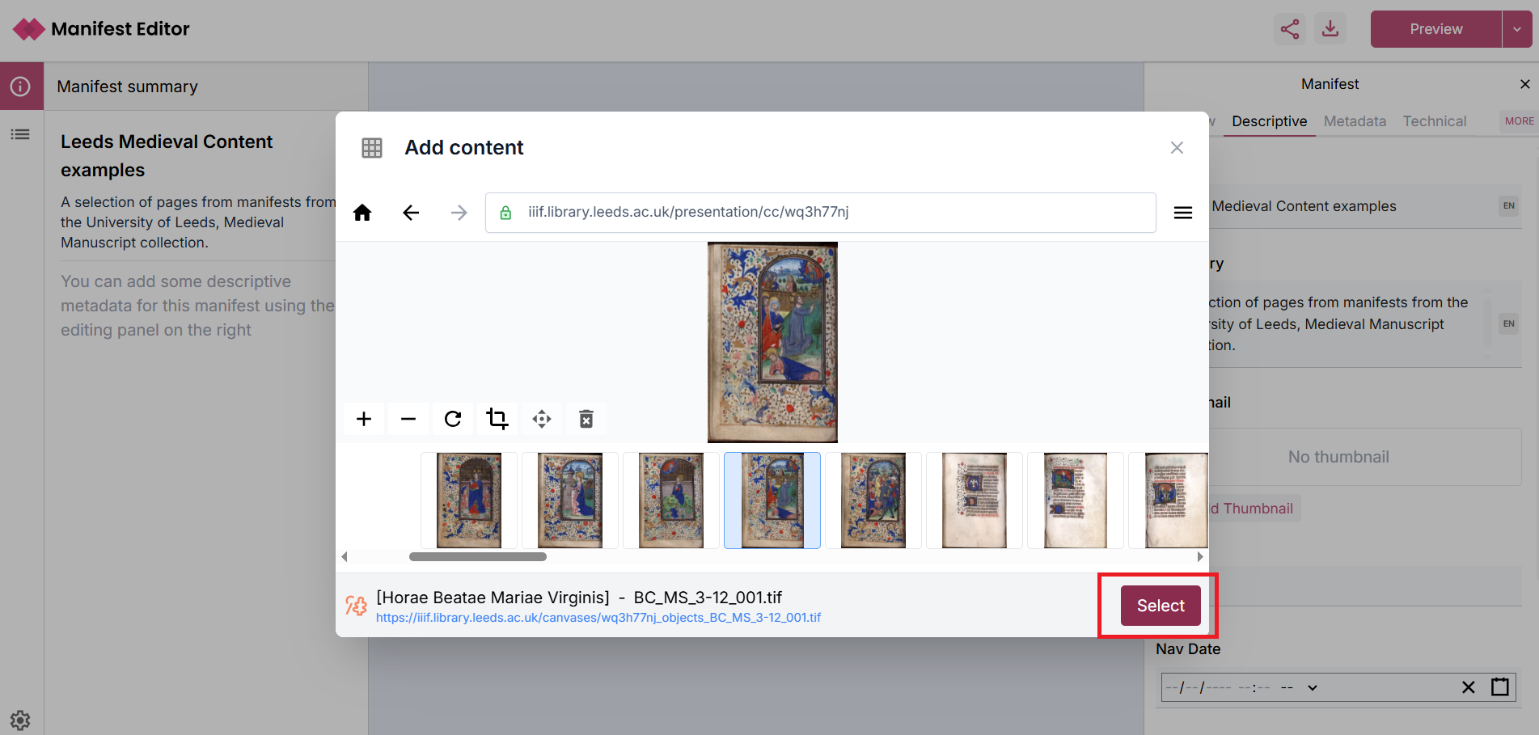Open the Nav Date time dropdown chevron
This screenshot has height=735, width=1539.
coord(1313,687)
